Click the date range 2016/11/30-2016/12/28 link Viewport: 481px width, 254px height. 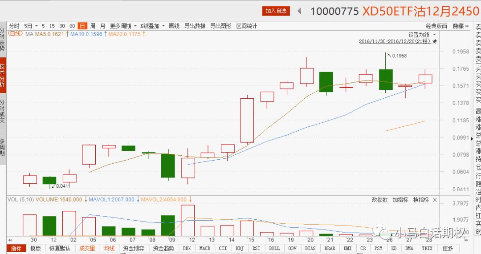[x=395, y=41]
